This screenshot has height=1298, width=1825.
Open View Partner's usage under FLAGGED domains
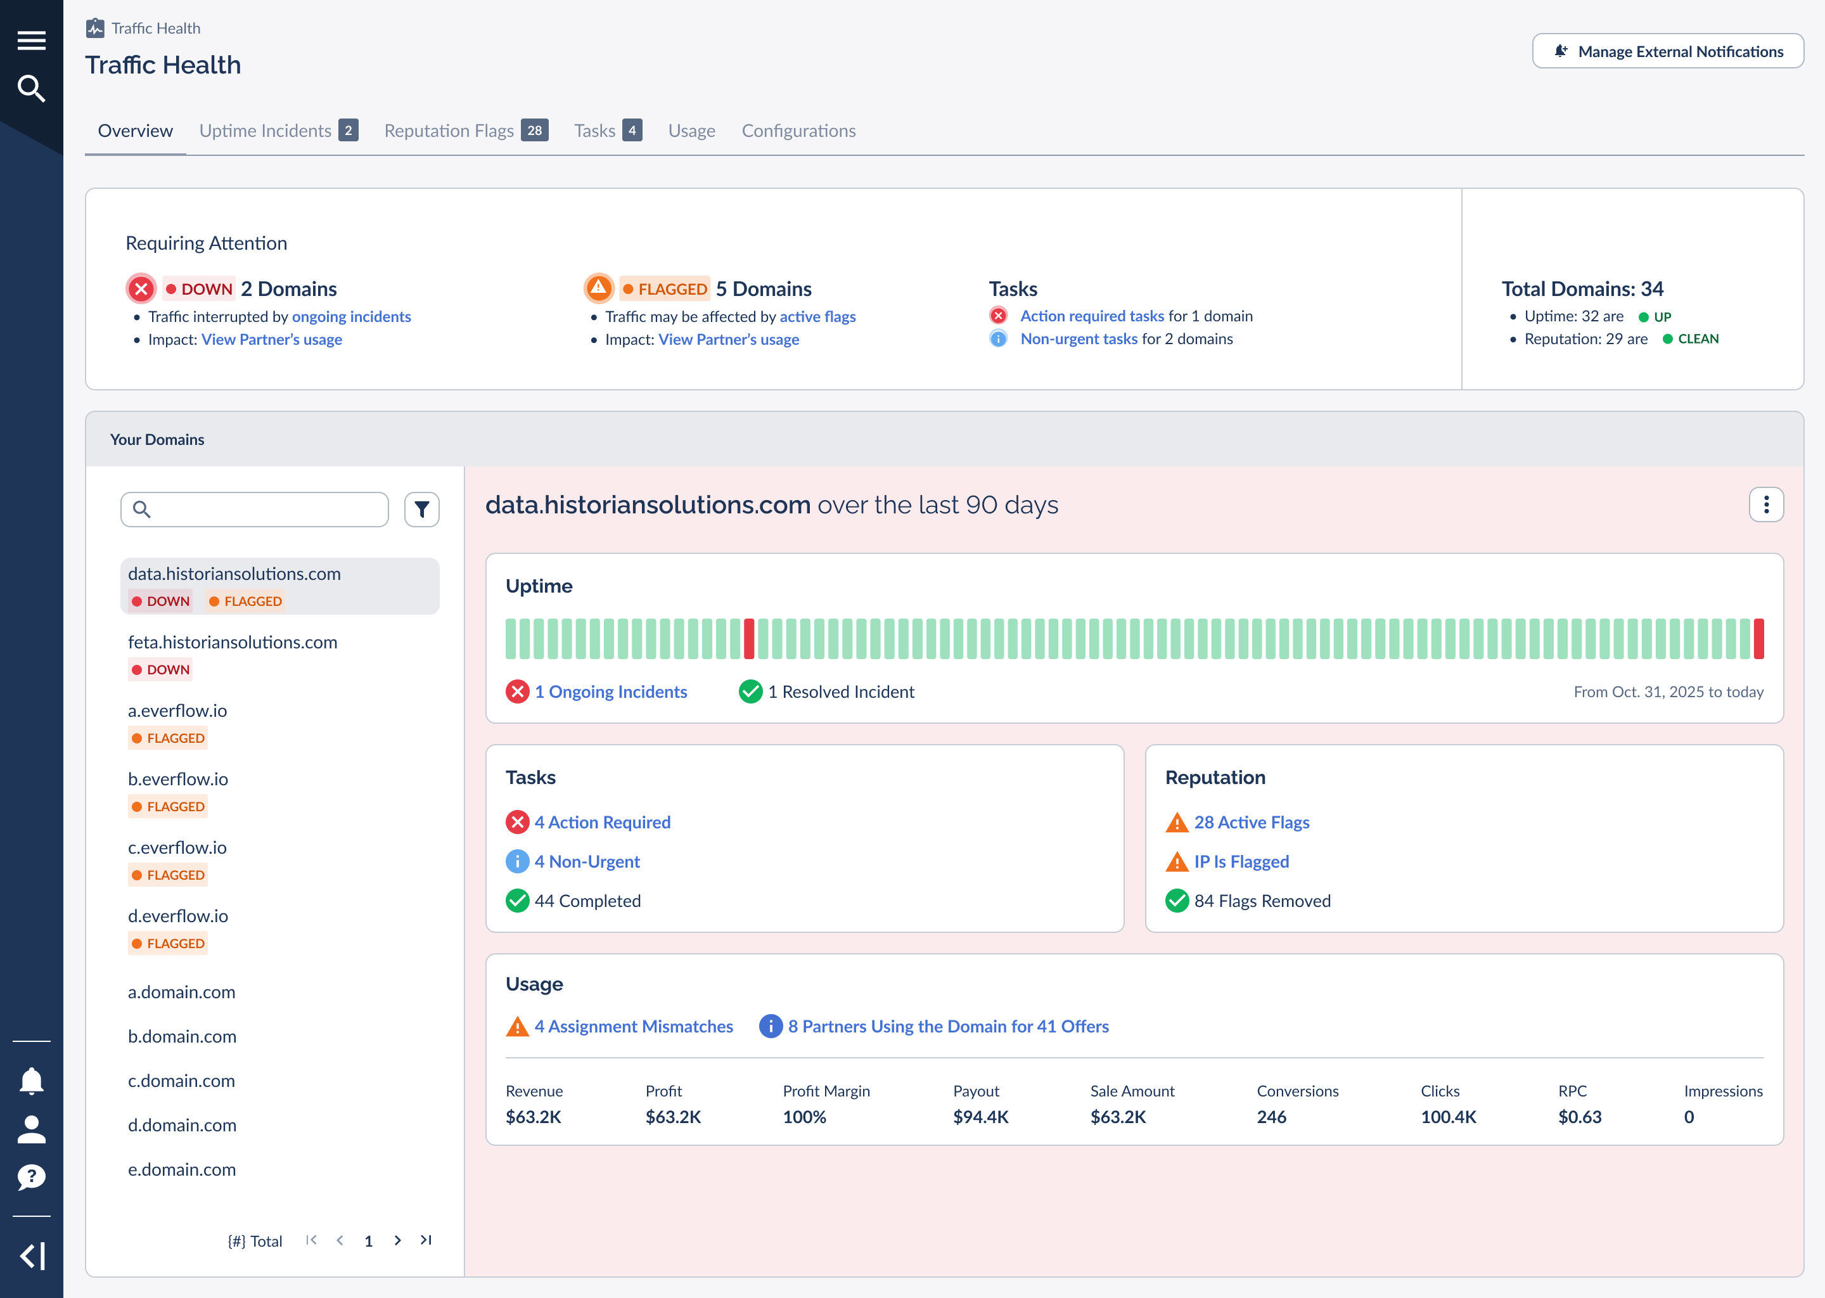click(729, 340)
